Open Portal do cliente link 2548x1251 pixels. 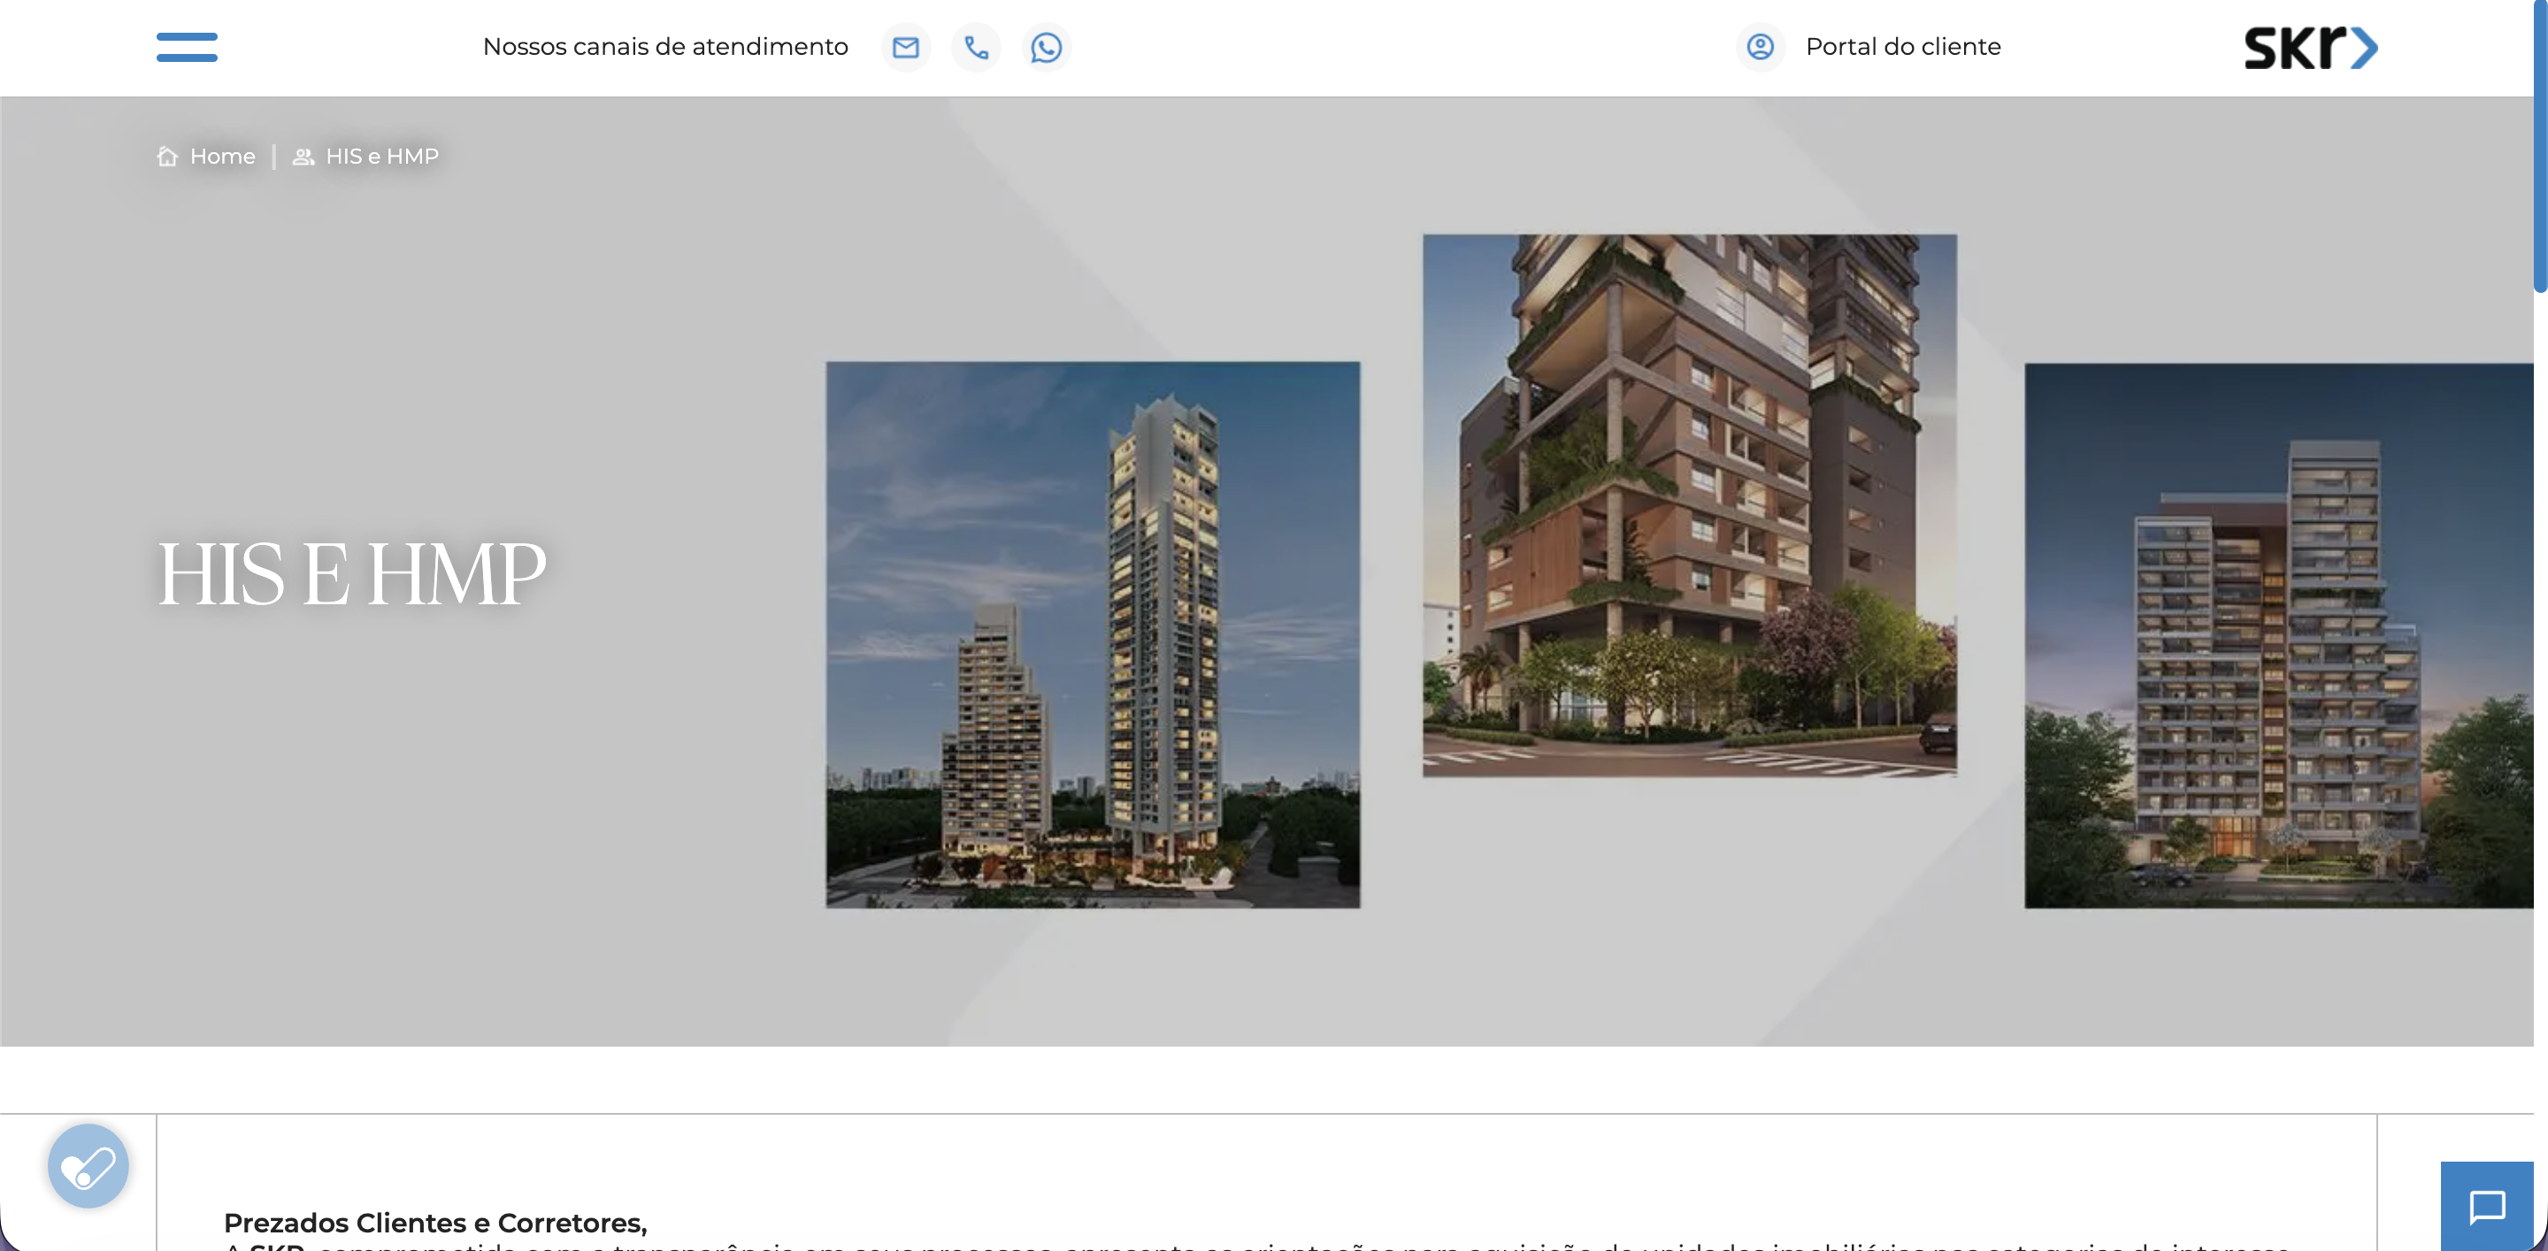1902,47
